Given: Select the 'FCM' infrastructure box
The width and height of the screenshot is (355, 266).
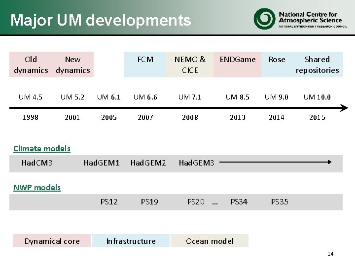Looking at the screenshot, I should coord(145,65).
